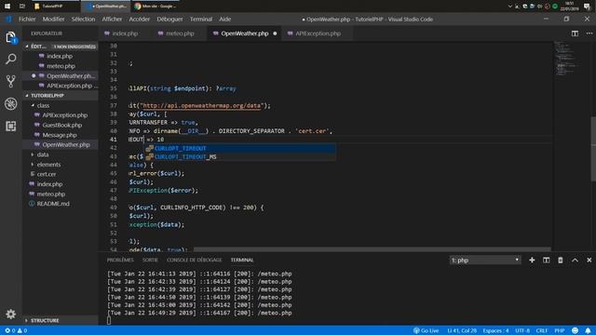This screenshot has height=335, width=596.
Task: Change indentation via Espaces: 4
Action: pos(495,330)
